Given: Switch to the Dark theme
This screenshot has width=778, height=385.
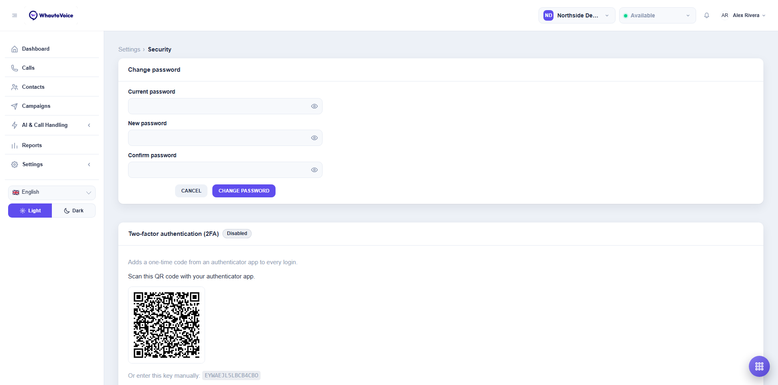Looking at the screenshot, I should 74,211.
